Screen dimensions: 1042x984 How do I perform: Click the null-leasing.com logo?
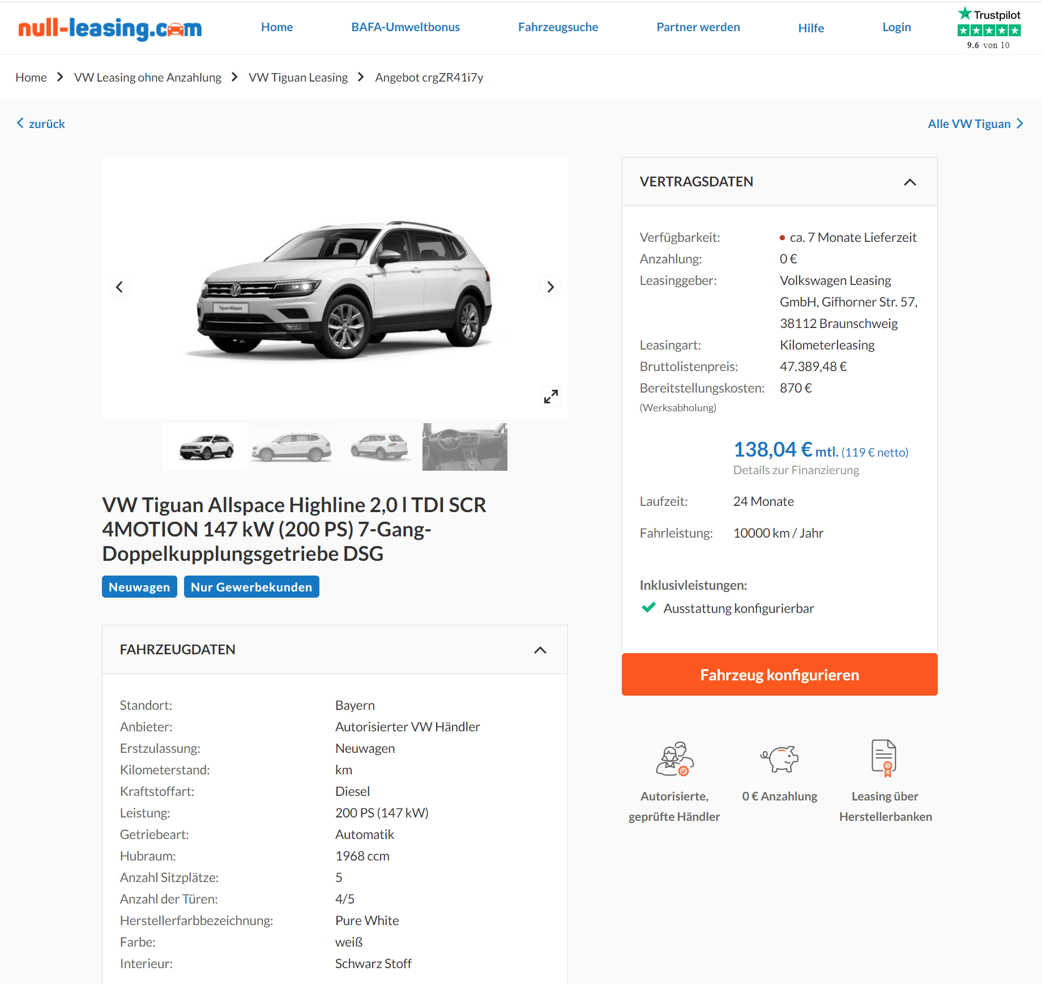(110, 28)
